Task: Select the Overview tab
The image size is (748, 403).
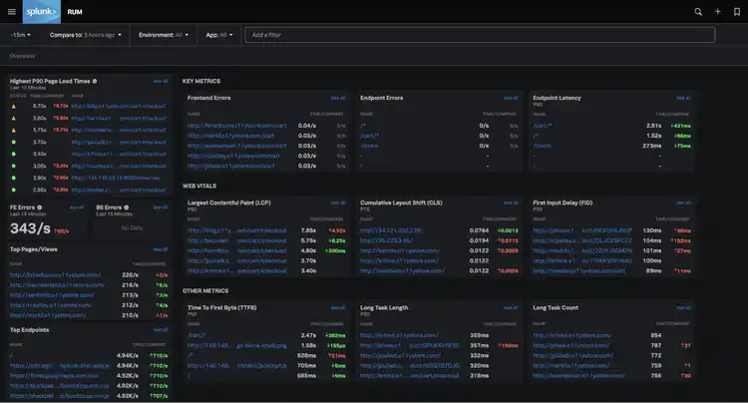Action: click(x=22, y=56)
